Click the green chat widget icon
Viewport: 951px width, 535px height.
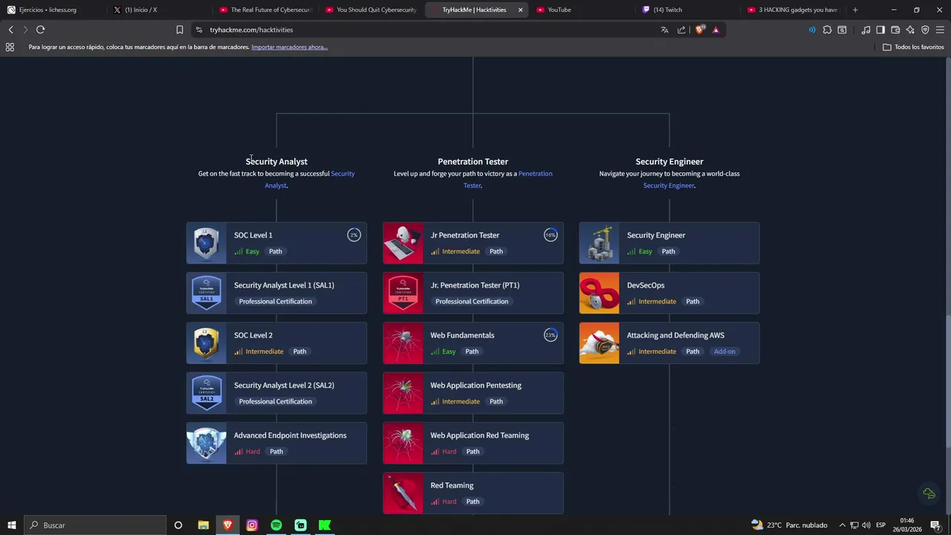pos(929,493)
